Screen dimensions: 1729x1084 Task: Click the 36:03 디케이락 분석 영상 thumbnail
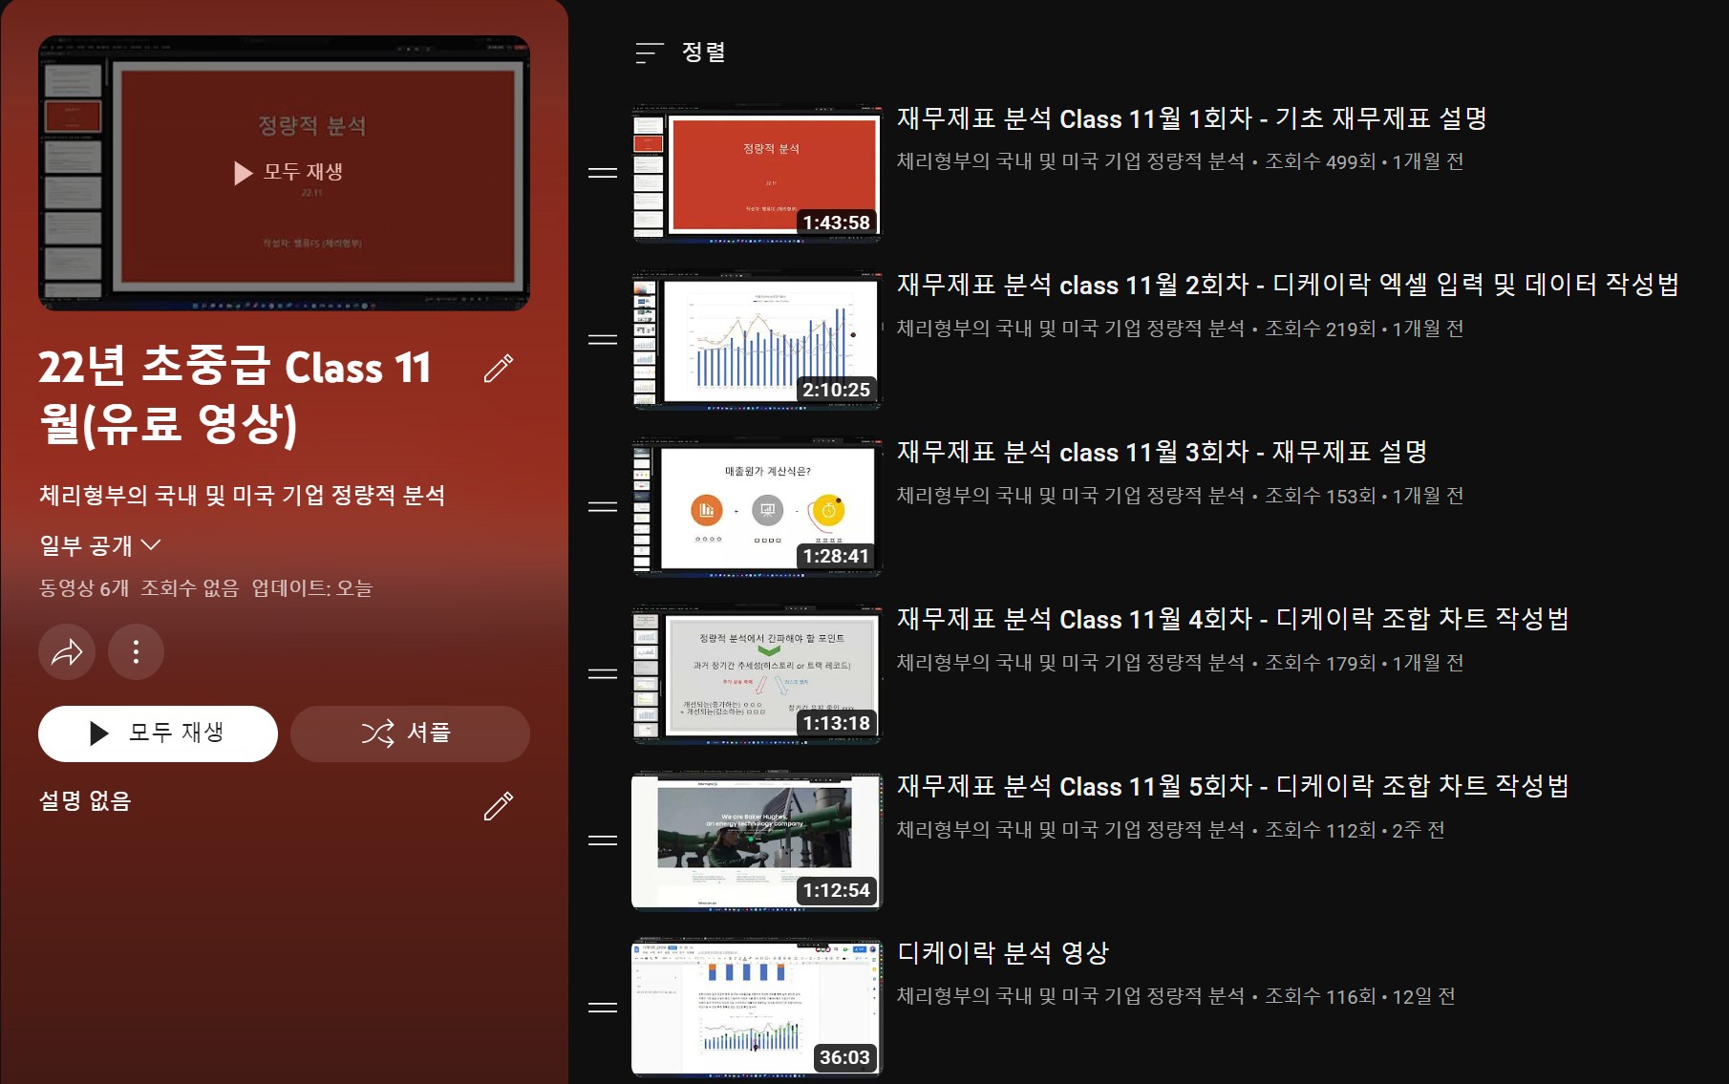(757, 1008)
